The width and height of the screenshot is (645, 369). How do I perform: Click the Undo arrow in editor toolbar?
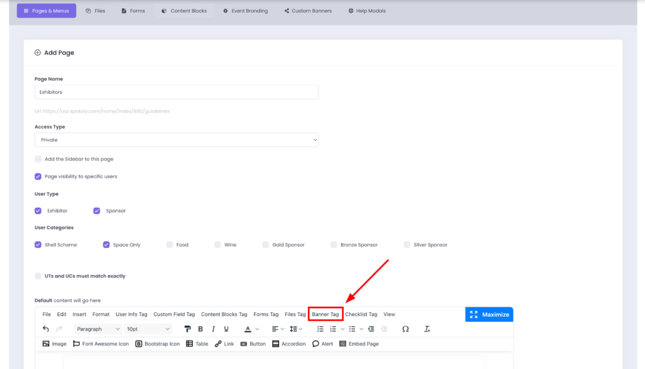click(46, 329)
